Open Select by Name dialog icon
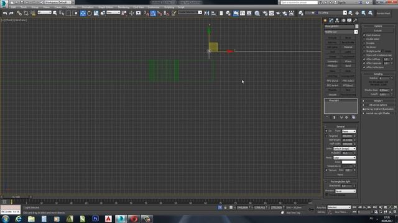This screenshot has width=398, height=223. coord(62,13)
